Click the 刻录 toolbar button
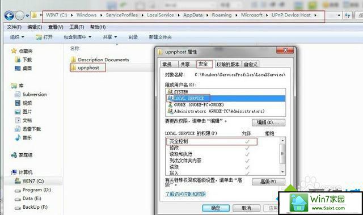 [x=133, y=37]
